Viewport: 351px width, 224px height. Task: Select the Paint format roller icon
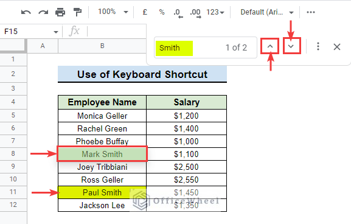77,12
